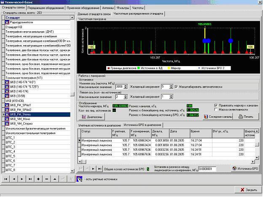Print using the Печать button

(246, 116)
